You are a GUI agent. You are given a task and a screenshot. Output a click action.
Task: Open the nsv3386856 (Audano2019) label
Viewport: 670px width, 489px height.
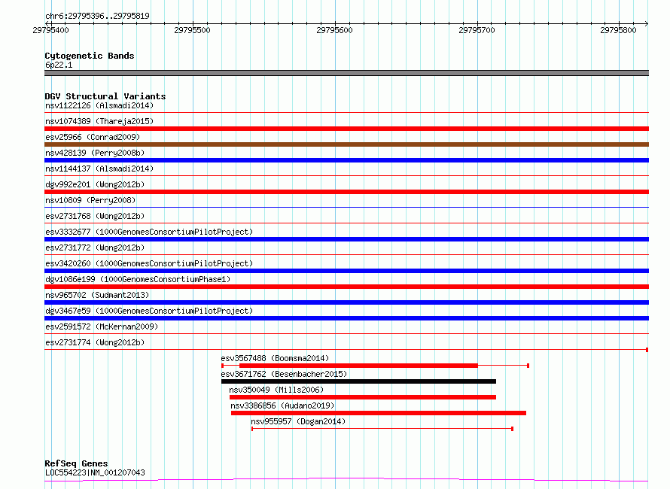pos(282,405)
